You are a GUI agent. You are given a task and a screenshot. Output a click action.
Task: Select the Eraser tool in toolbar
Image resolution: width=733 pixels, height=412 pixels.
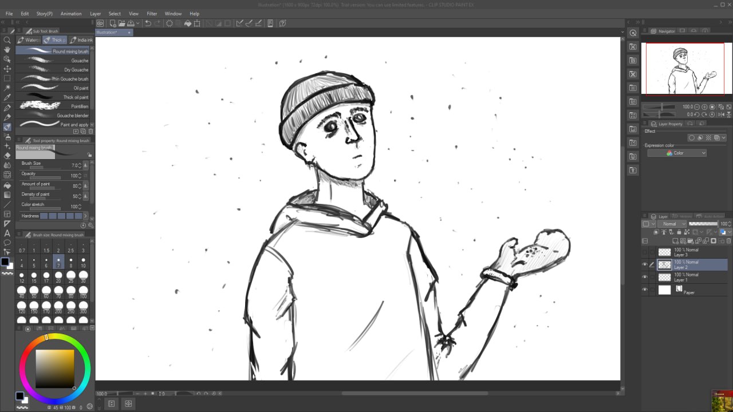(7, 156)
